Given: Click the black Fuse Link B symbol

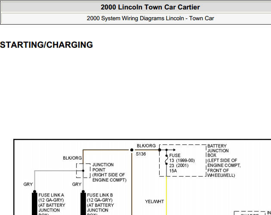Looking at the screenshot, I should coord(83,203).
